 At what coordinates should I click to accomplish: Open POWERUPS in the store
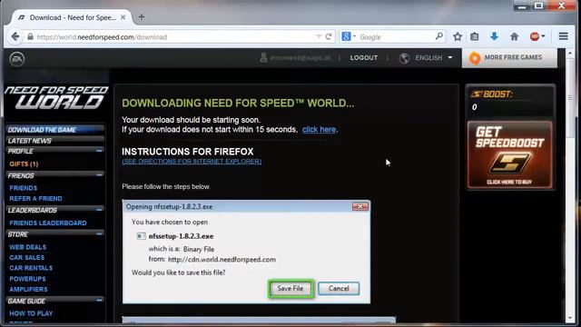[x=27, y=279]
